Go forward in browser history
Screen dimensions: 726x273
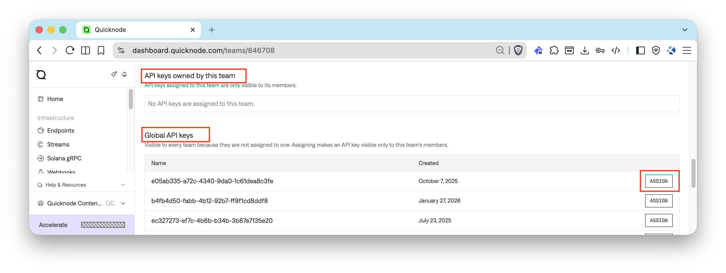55,50
